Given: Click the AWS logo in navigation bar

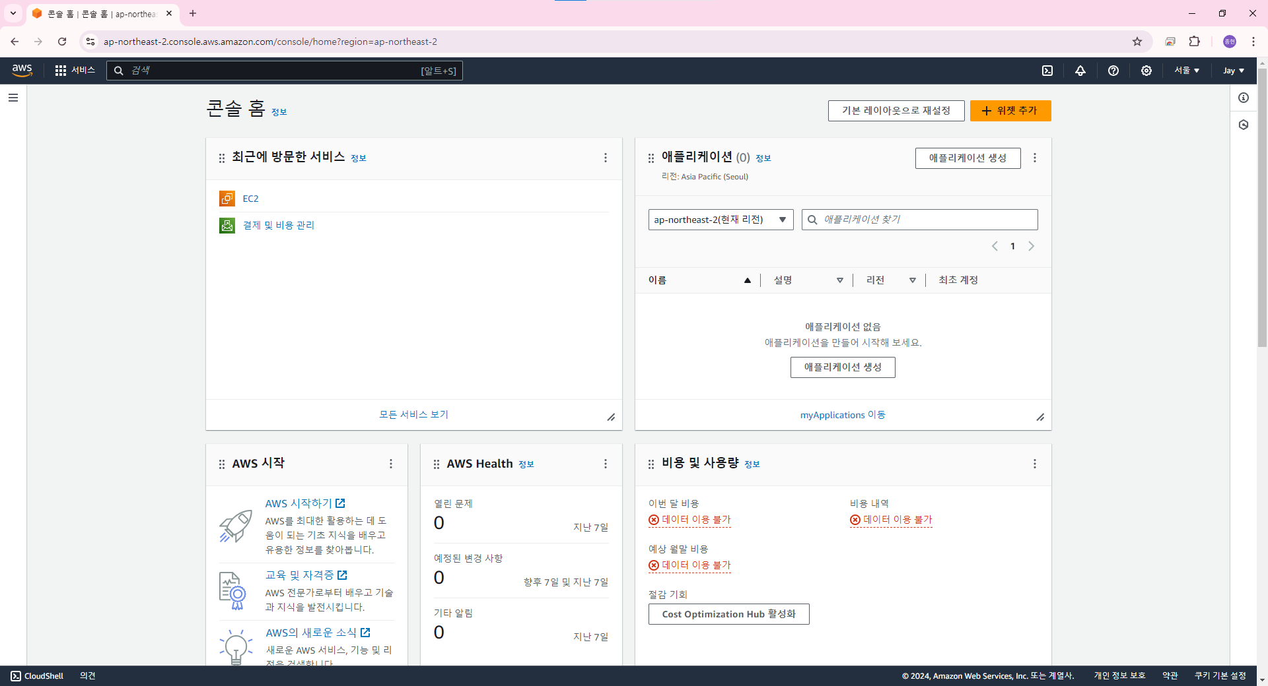Looking at the screenshot, I should pos(22,70).
